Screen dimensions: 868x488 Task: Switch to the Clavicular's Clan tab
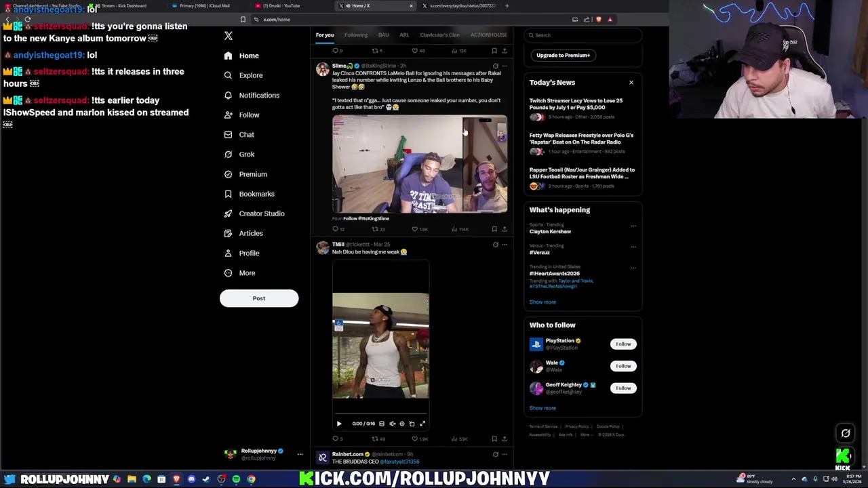pos(439,35)
